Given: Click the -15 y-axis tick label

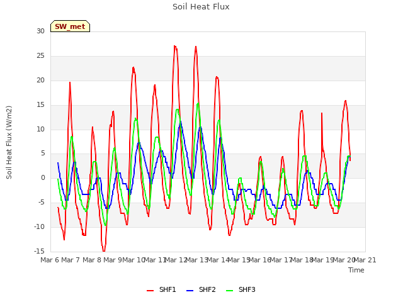Looking at the screenshot, I should tap(39, 251).
